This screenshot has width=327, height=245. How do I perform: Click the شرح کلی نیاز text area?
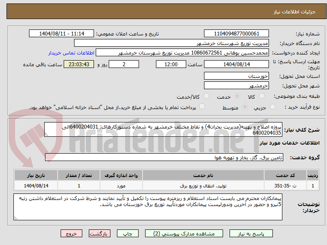click(x=163, y=130)
